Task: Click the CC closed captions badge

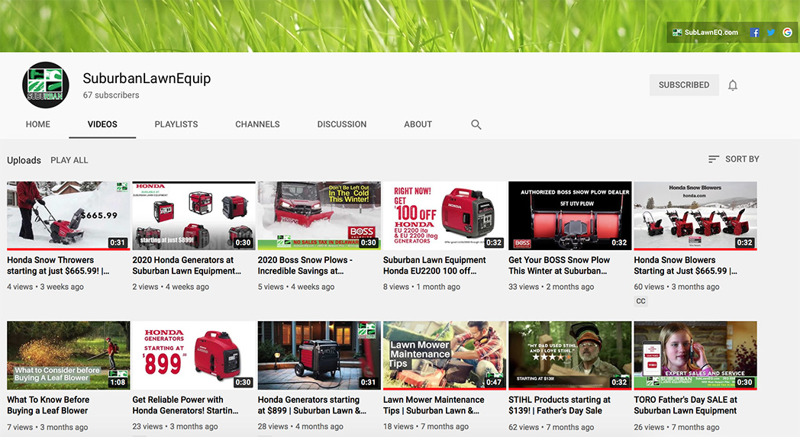Action: (x=641, y=301)
